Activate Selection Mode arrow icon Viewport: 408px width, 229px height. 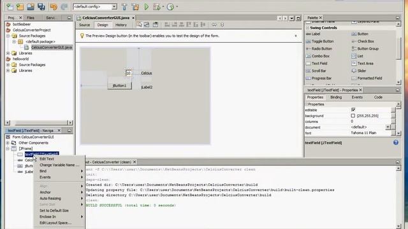coord(140,25)
